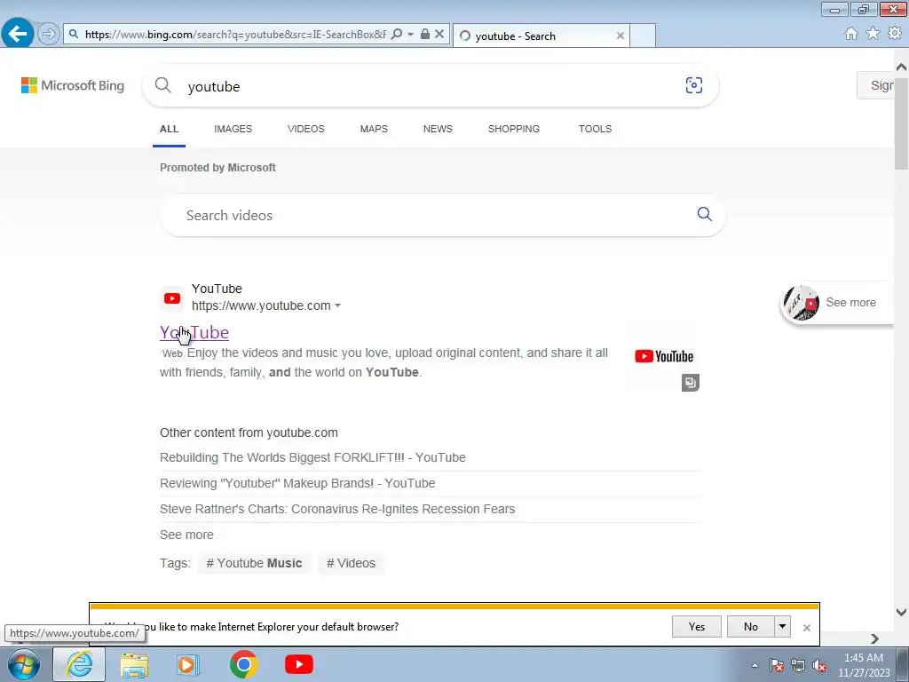Image resolution: width=909 pixels, height=682 pixels.
Task: Click the network tray icon
Action: (798, 665)
